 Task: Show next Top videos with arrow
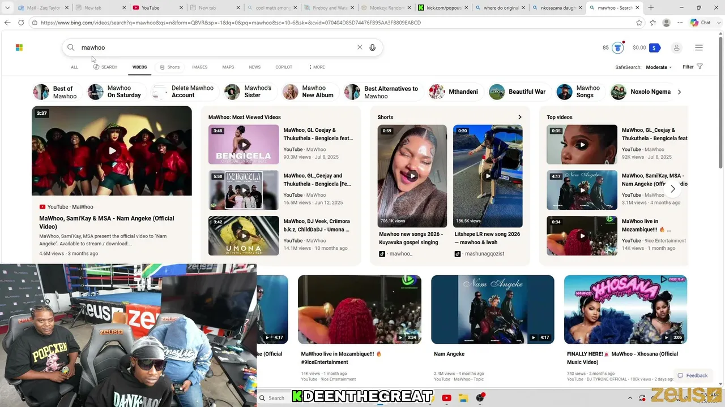click(673, 189)
